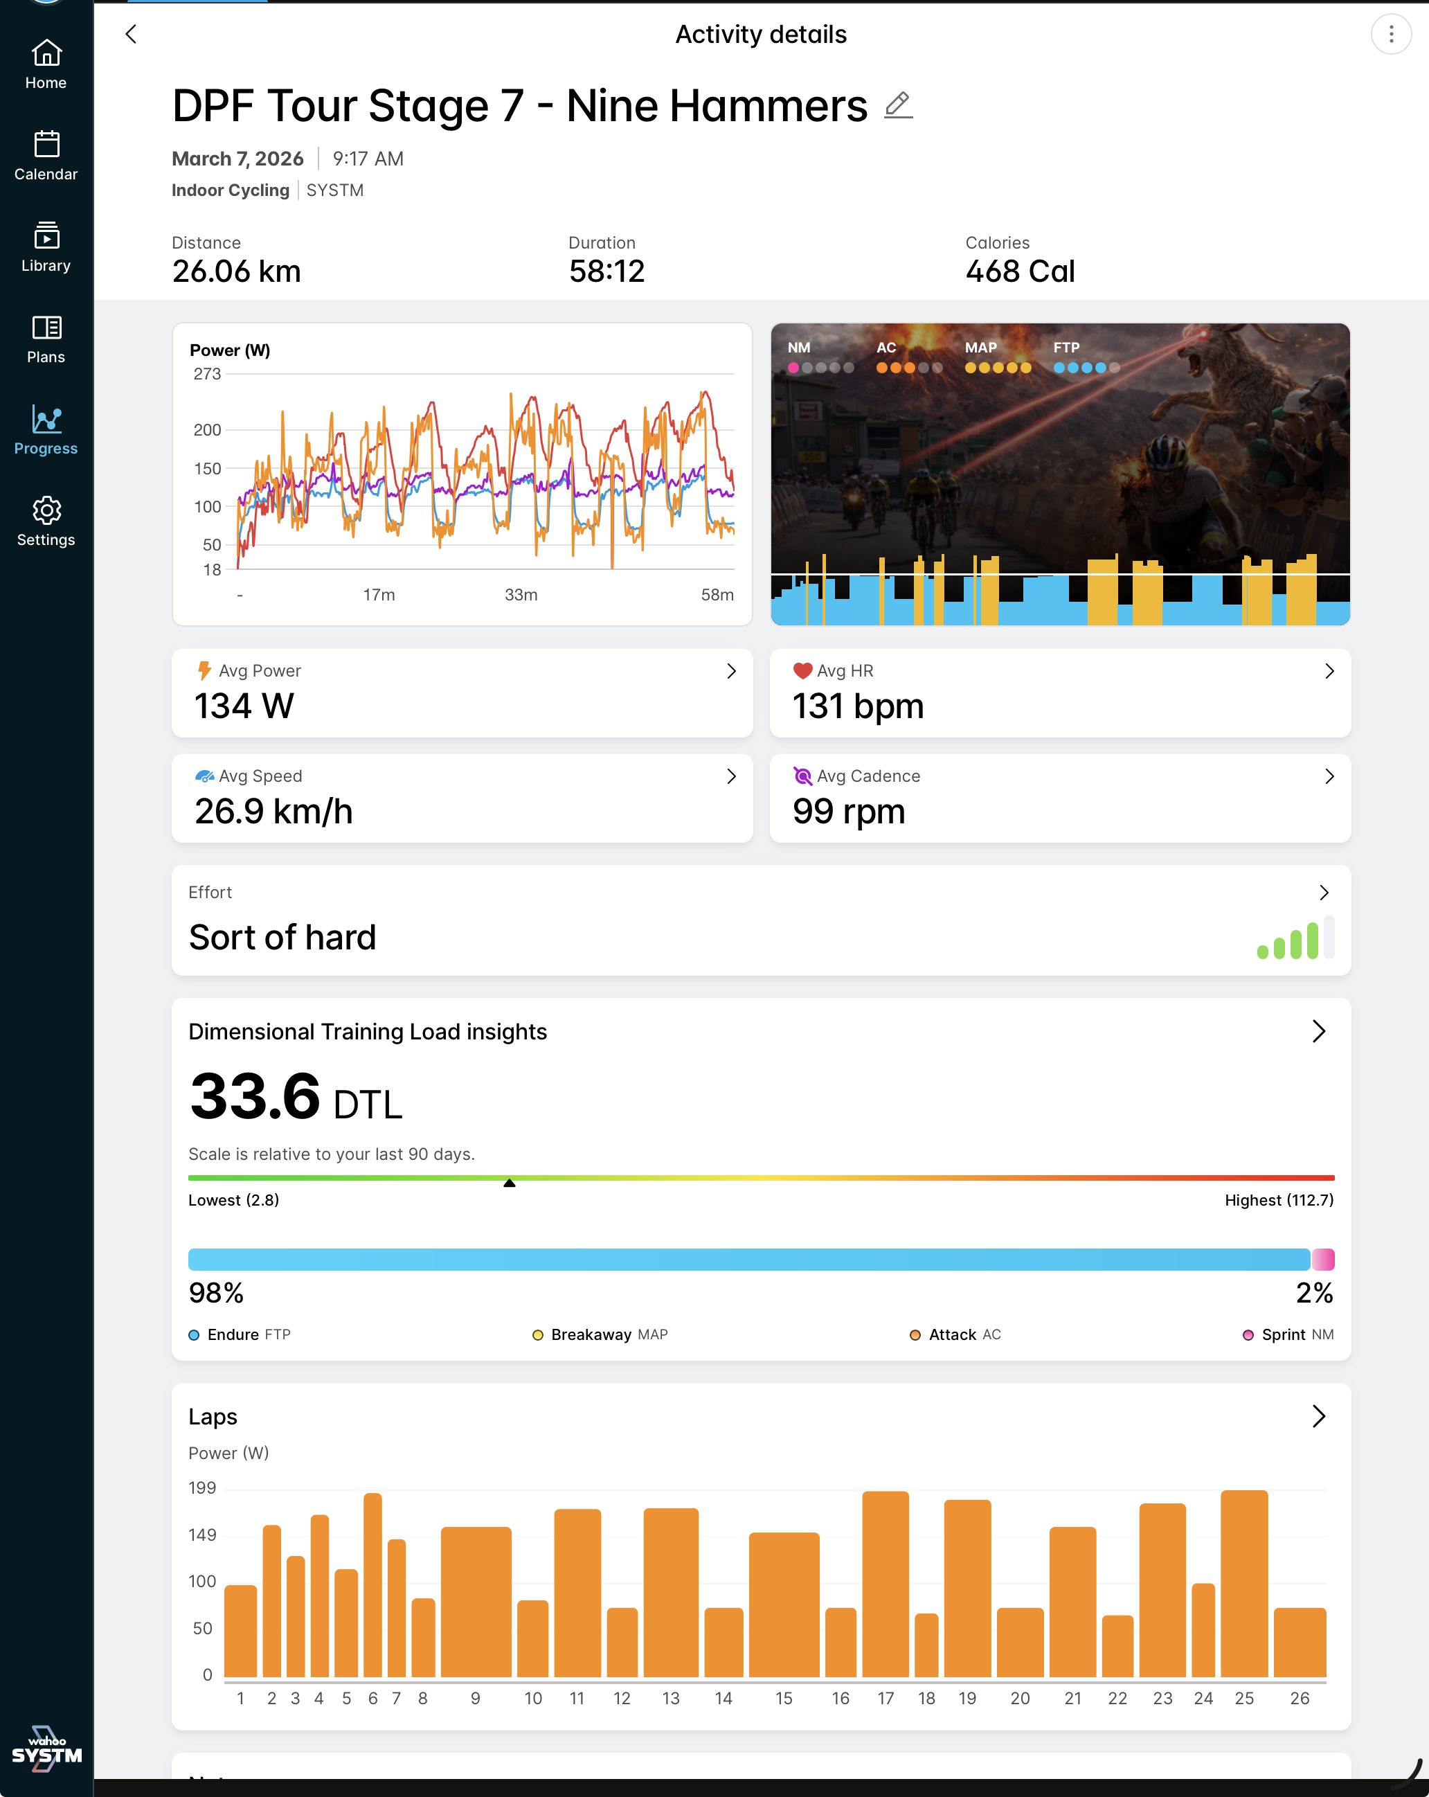Click the DTL scale marker triangle

(x=509, y=1183)
